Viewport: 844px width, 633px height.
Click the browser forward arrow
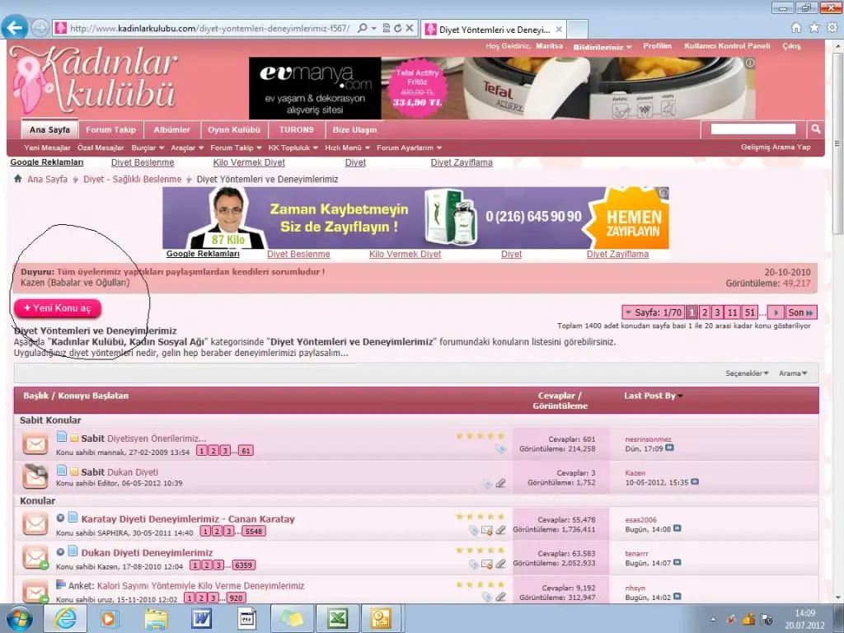pyautogui.click(x=40, y=27)
